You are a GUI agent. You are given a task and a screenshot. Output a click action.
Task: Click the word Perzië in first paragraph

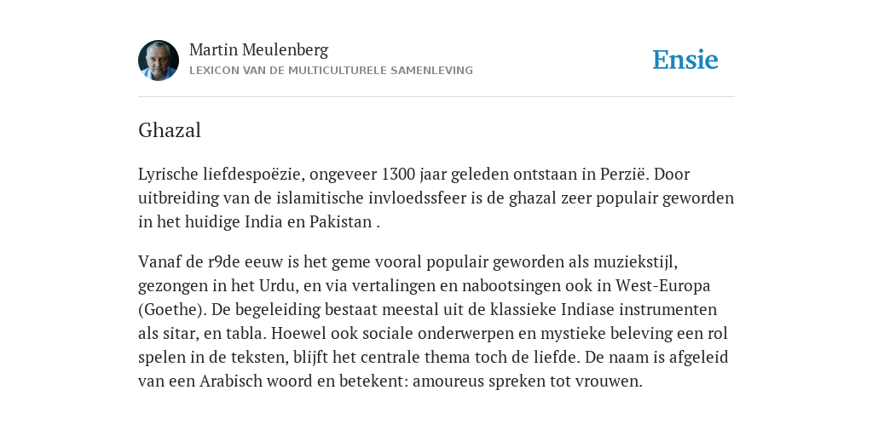point(624,174)
